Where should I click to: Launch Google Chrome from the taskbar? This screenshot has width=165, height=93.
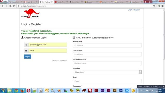(16, 91)
